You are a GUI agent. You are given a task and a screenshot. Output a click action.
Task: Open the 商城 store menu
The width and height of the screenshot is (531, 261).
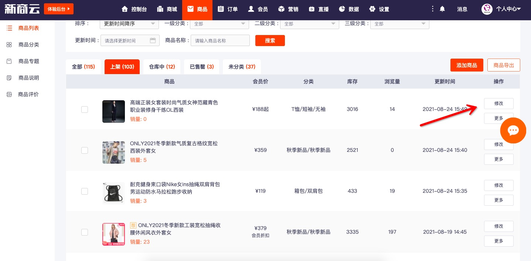click(167, 9)
